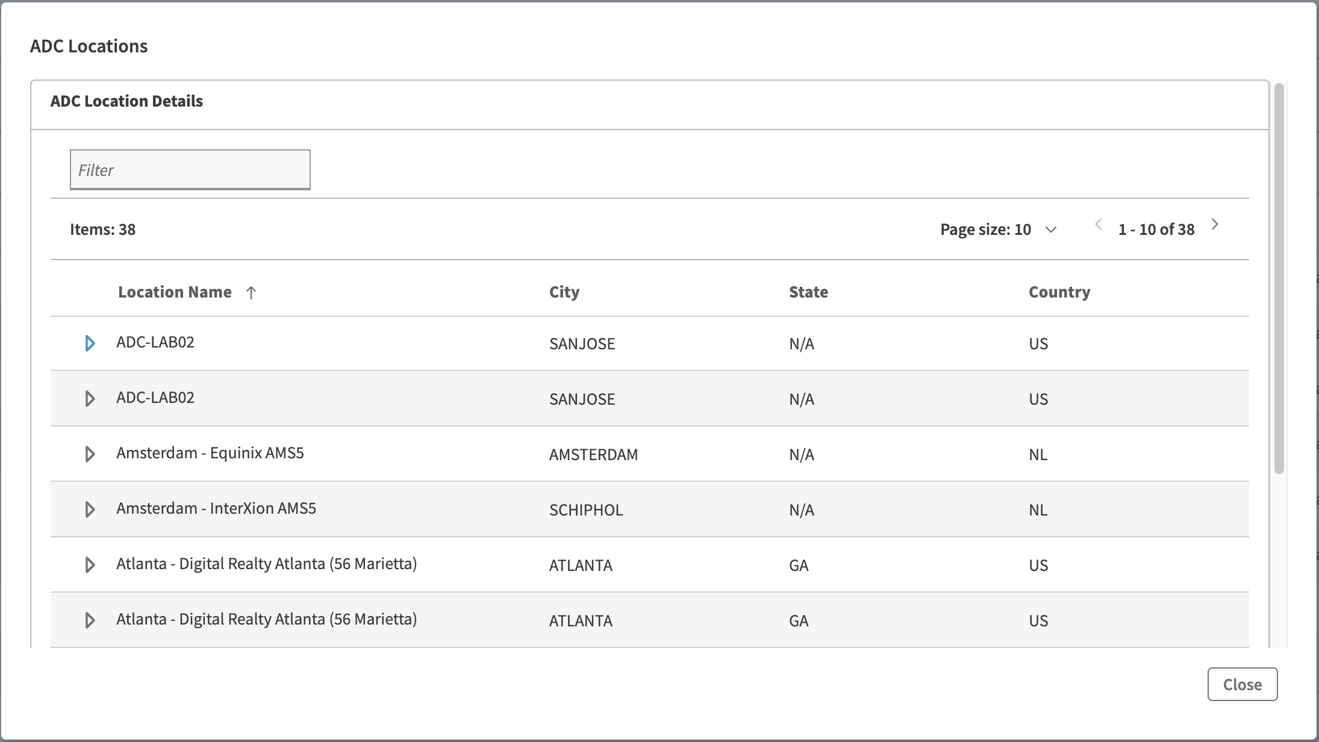Screen dimensions: 1319x742
Task: Click the 1 - 10 of 38 pagination text
Action: coord(1156,229)
